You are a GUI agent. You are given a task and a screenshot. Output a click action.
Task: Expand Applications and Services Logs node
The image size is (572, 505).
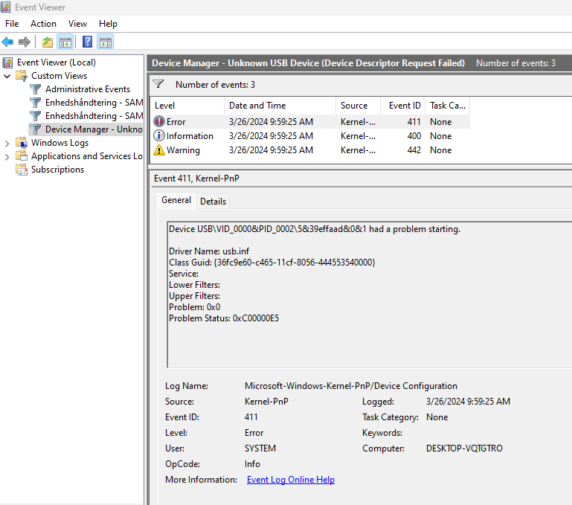7,157
